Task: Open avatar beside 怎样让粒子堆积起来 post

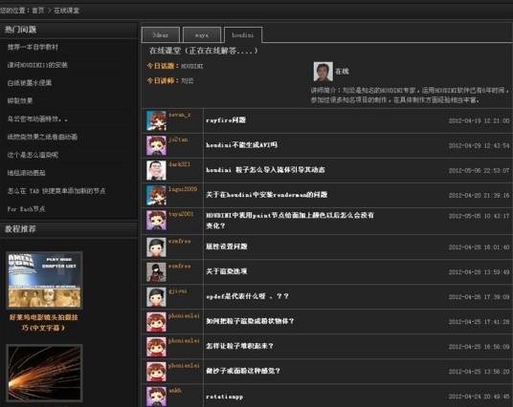Action: [x=156, y=347]
